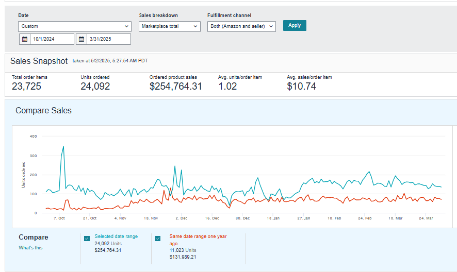Uncheck the Same date range one year ago checkbox
The image size is (457, 272).
tap(158, 239)
